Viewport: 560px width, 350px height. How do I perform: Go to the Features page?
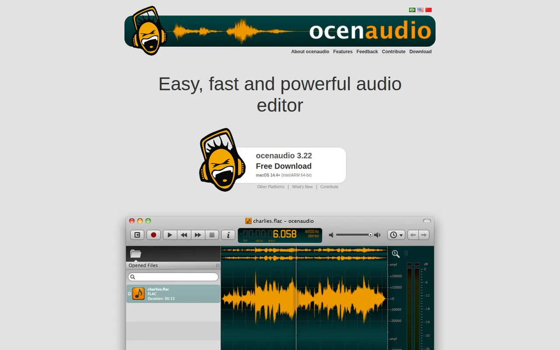tap(343, 52)
